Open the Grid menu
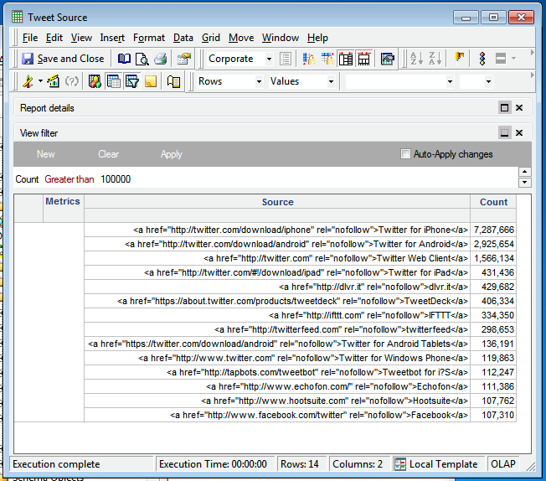Viewport: 546px width, 481px height. 211,38
